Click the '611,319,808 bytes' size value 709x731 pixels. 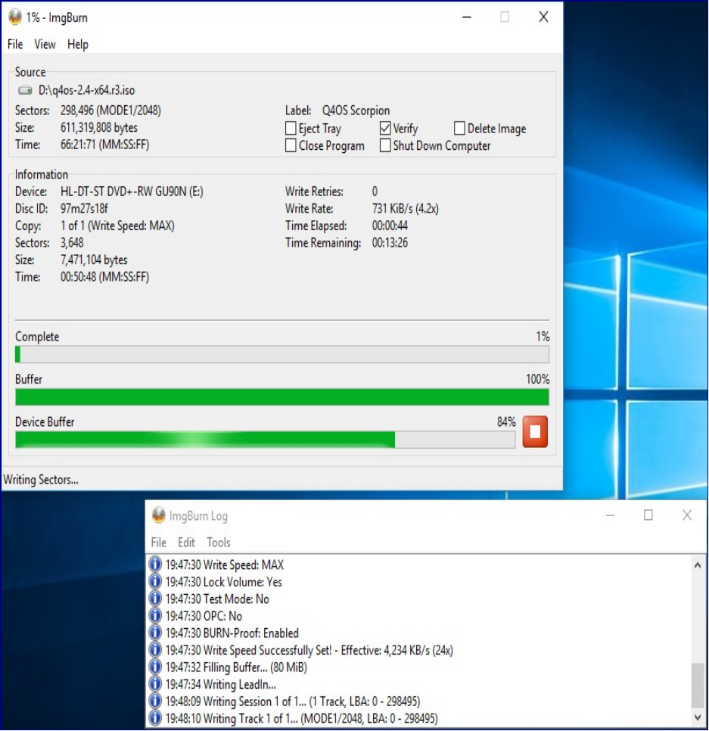coord(99,128)
